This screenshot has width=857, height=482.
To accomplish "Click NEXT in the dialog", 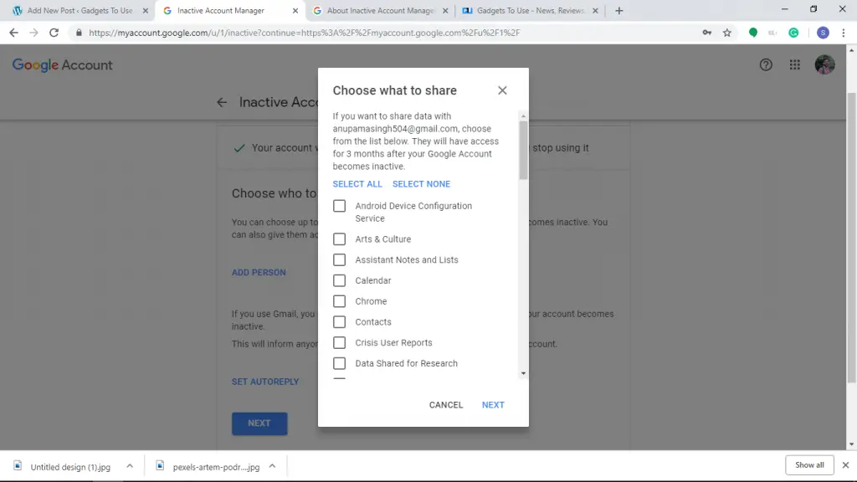I will coord(493,405).
